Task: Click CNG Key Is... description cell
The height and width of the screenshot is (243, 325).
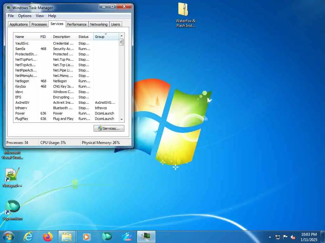Action: pos(63,86)
